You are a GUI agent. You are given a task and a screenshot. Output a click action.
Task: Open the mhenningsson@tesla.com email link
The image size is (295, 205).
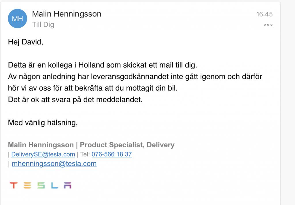click(x=54, y=164)
